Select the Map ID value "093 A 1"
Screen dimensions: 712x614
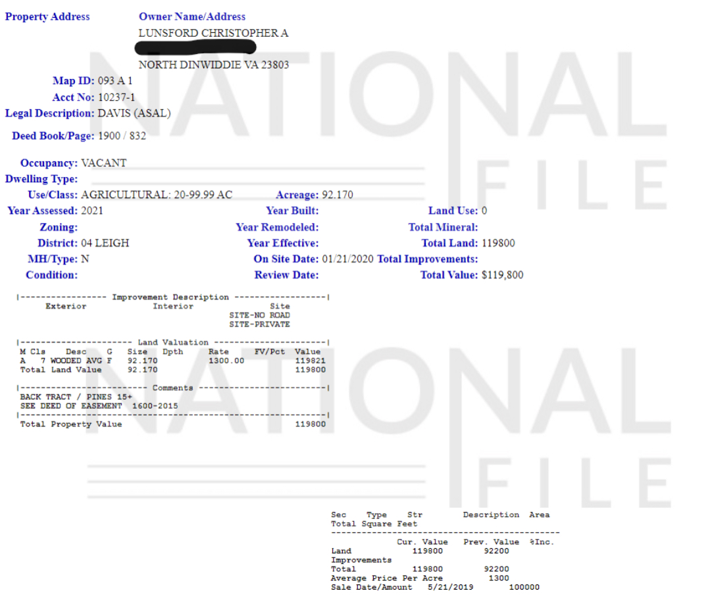pos(115,81)
